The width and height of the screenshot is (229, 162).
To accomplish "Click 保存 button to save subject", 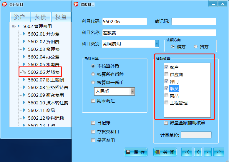I will [136, 152].
